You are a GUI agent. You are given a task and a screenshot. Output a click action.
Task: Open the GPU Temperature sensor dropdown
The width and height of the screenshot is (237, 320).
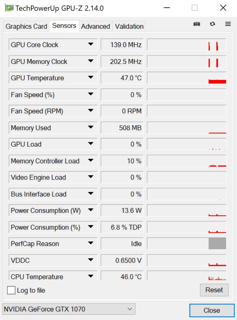[x=90, y=78]
